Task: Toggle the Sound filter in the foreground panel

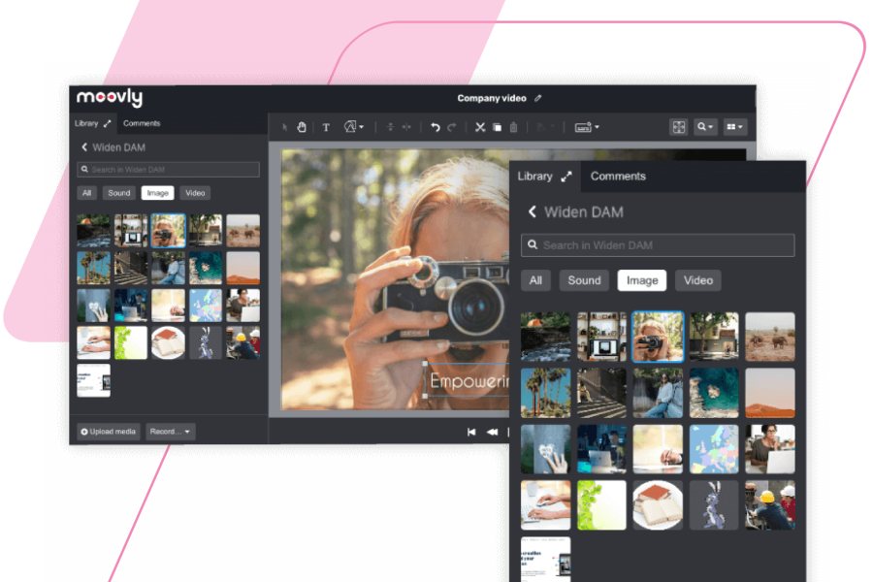Action: tap(584, 280)
